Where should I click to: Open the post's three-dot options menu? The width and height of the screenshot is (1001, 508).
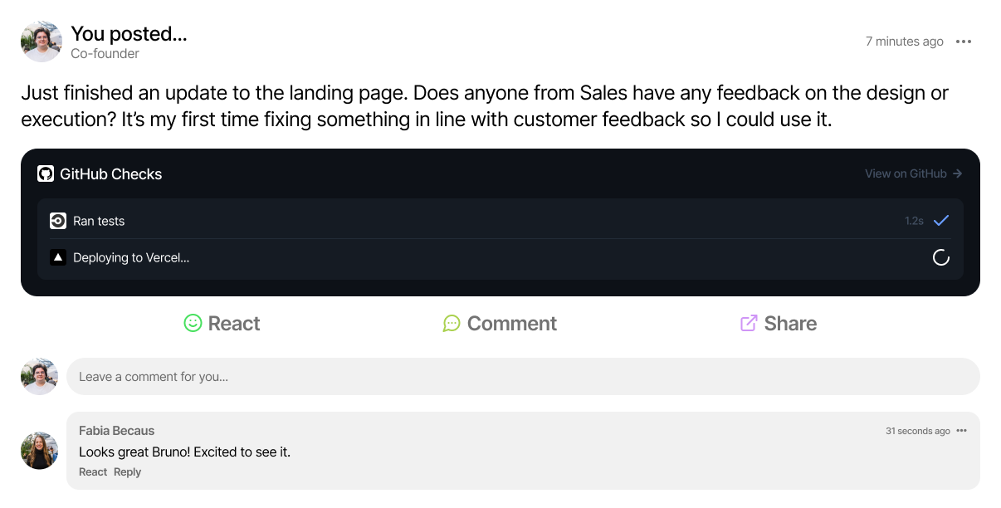point(964,42)
